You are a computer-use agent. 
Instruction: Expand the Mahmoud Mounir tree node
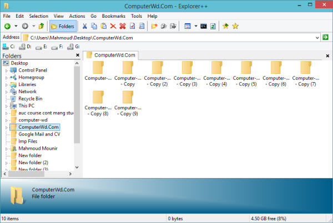click(6, 149)
